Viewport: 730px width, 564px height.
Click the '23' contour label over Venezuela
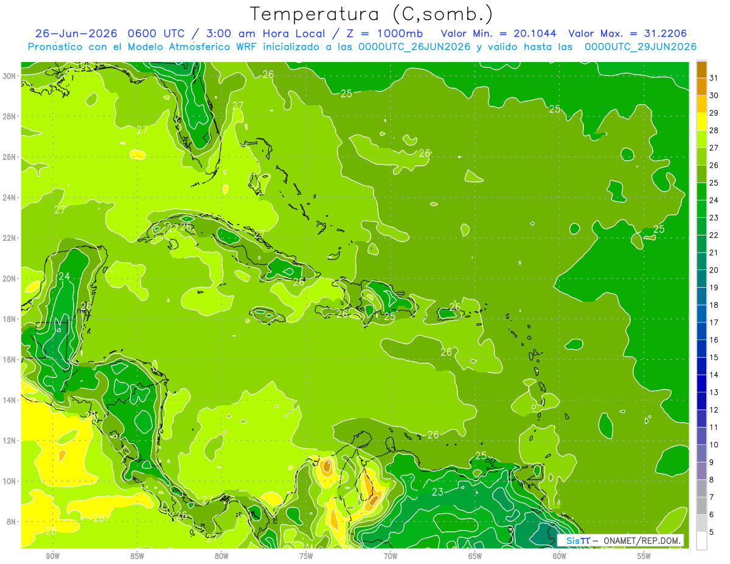[437, 492]
